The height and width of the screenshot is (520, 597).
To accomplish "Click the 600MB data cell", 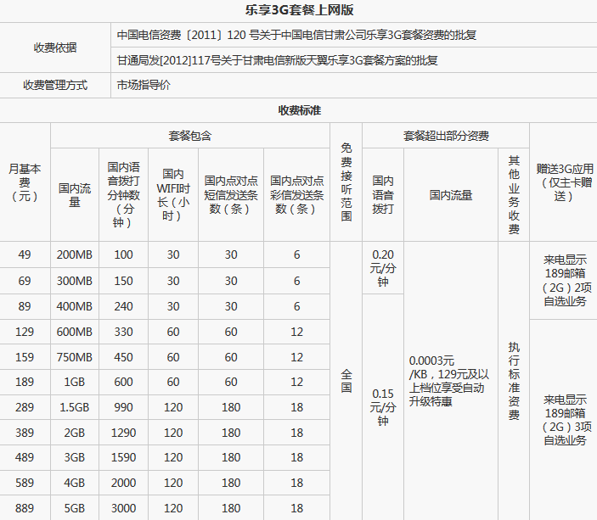I will (75, 332).
